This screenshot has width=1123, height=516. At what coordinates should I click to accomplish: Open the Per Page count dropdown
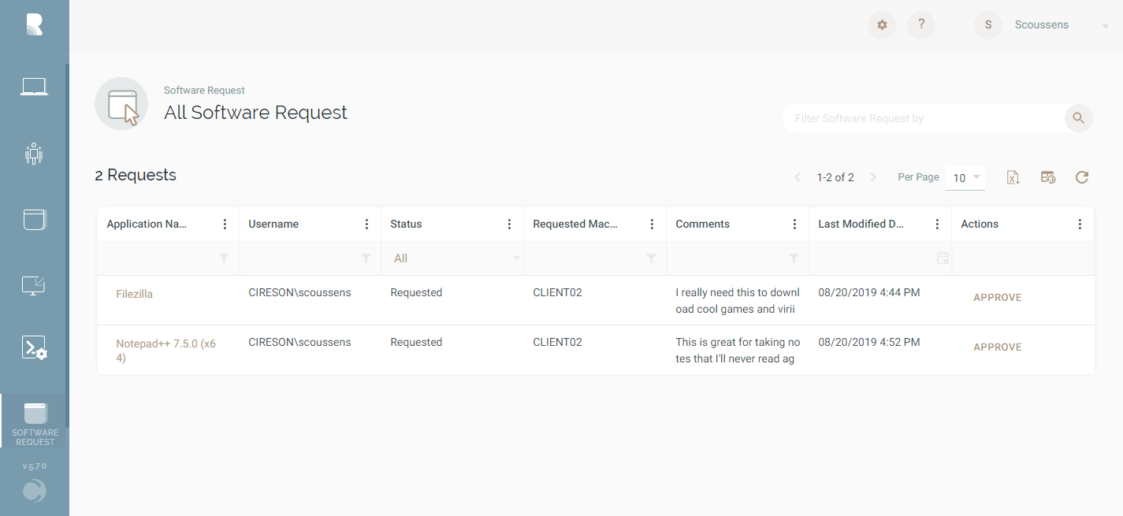pos(965,177)
